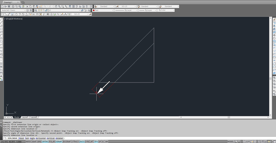The width and height of the screenshot is (276, 143).
Task: Select the Multiline Text tool icon
Action: point(1,76)
